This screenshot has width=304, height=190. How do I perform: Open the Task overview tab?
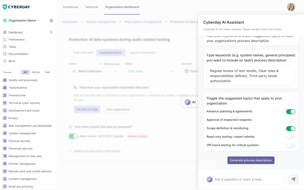pos(83,53)
